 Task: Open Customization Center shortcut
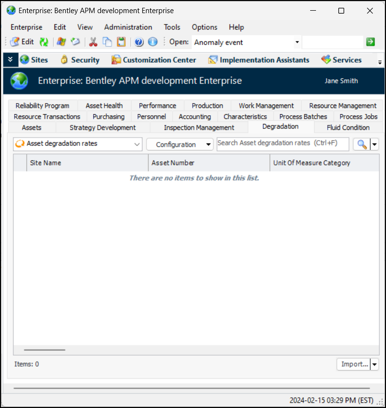click(154, 60)
